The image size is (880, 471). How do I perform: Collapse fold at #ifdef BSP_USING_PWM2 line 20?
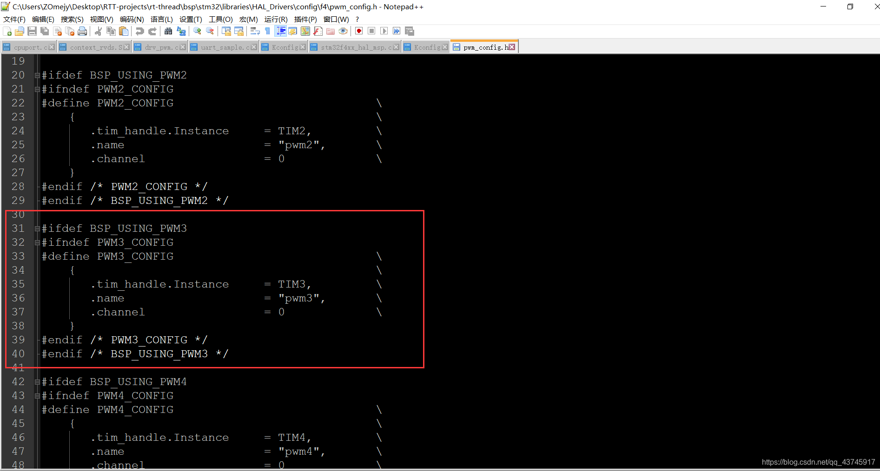[x=37, y=75]
